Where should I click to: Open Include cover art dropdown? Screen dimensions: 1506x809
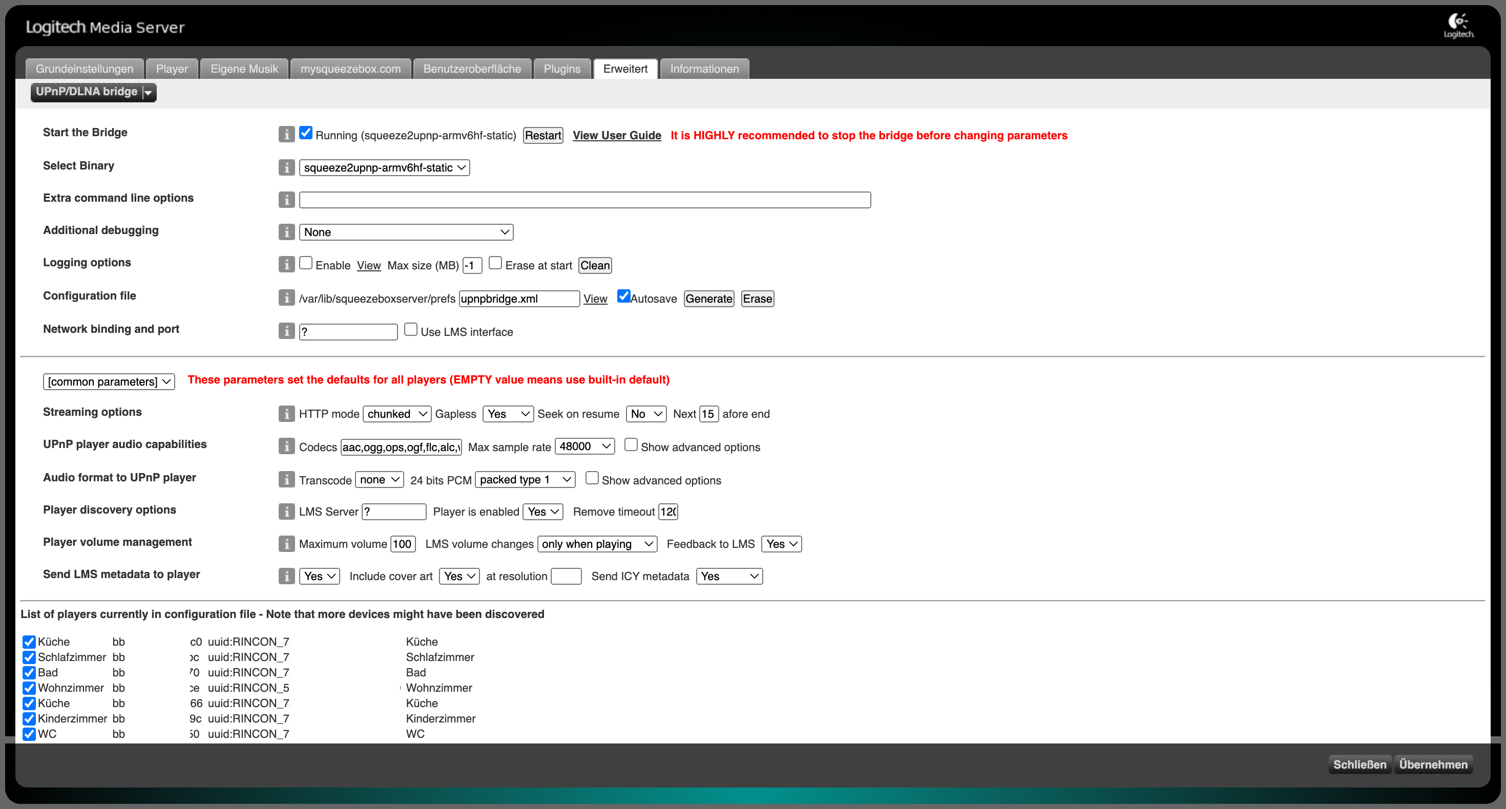click(459, 577)
